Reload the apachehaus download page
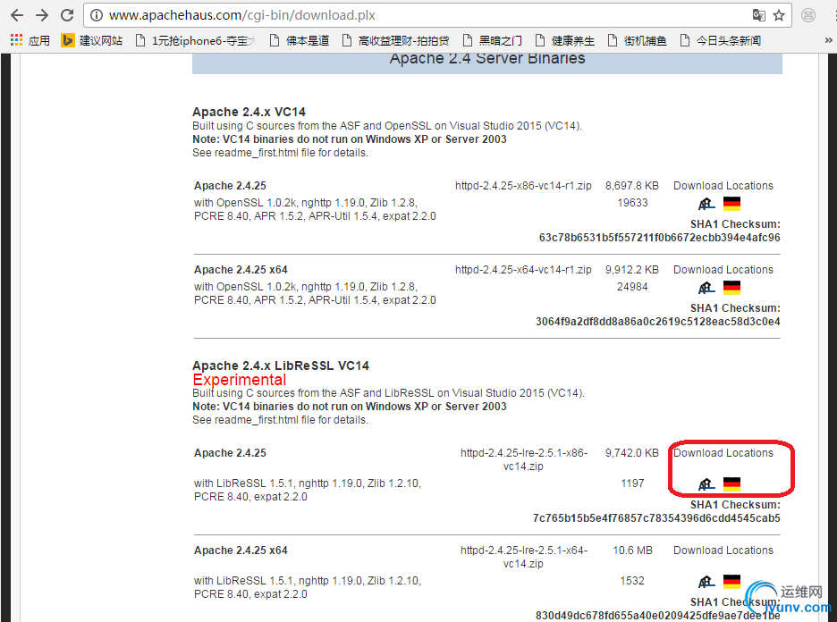The width and height of the screenshot is (837, 622). pos(67,15)
